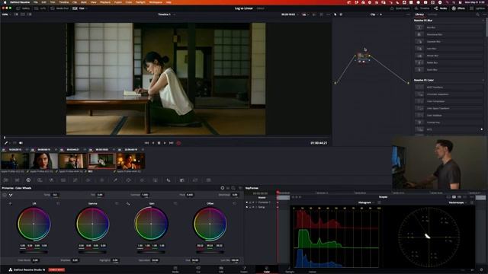Play the clip forward

pyautogui.click(x=165, y=143)
